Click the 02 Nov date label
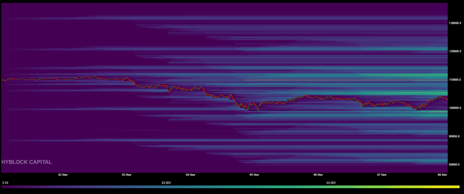 click(63, 175)
